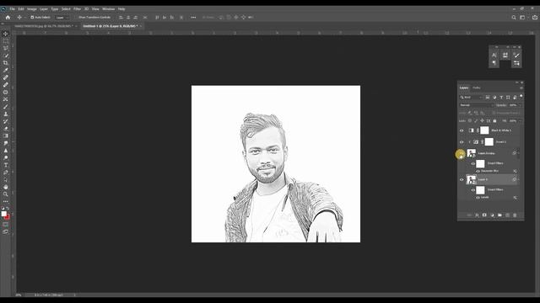Toggle Quick Mask mode icon

(x=6, y=225)
